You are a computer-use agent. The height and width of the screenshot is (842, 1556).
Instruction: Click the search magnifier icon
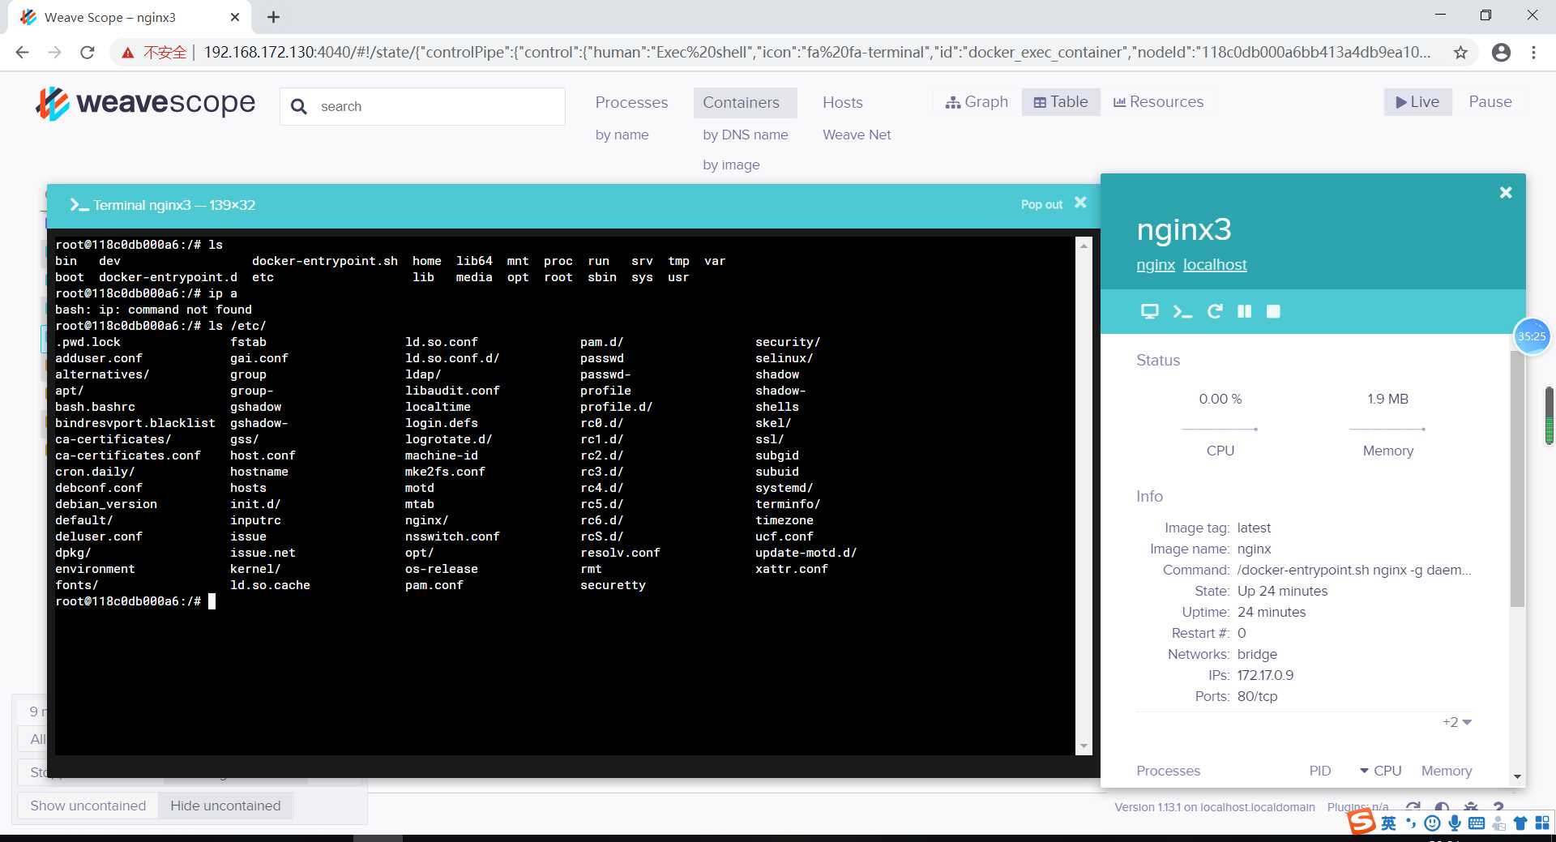[299, 106]
